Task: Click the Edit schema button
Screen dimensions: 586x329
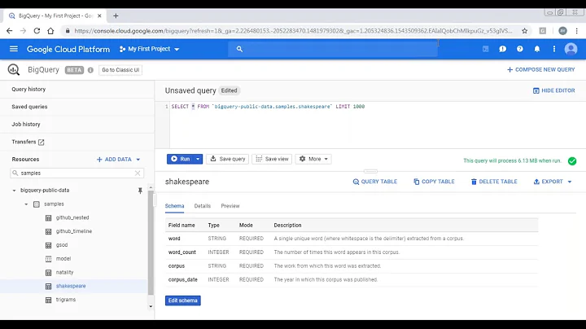Action: pyautogui.click(x=183, y=300)
